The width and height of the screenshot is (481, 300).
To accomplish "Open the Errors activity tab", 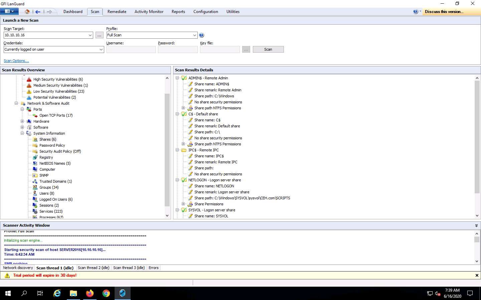I will (154, 268).
